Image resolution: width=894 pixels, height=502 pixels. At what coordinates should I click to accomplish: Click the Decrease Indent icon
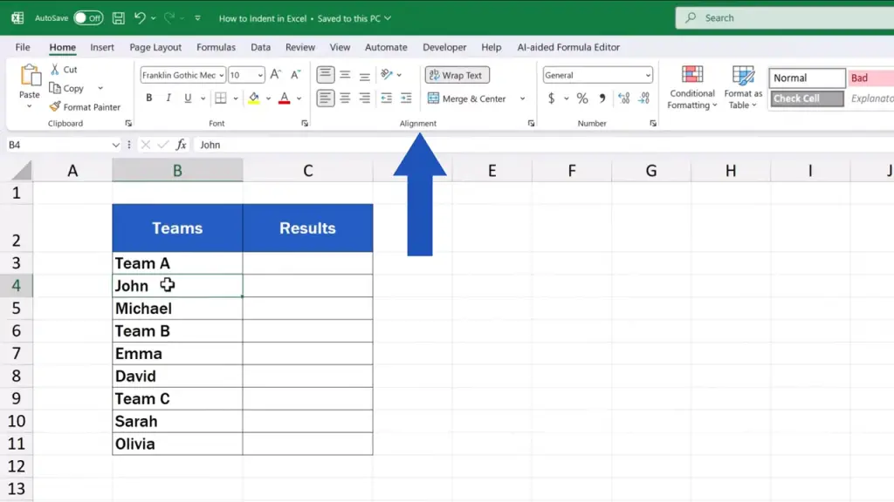[x=386, y=98]
